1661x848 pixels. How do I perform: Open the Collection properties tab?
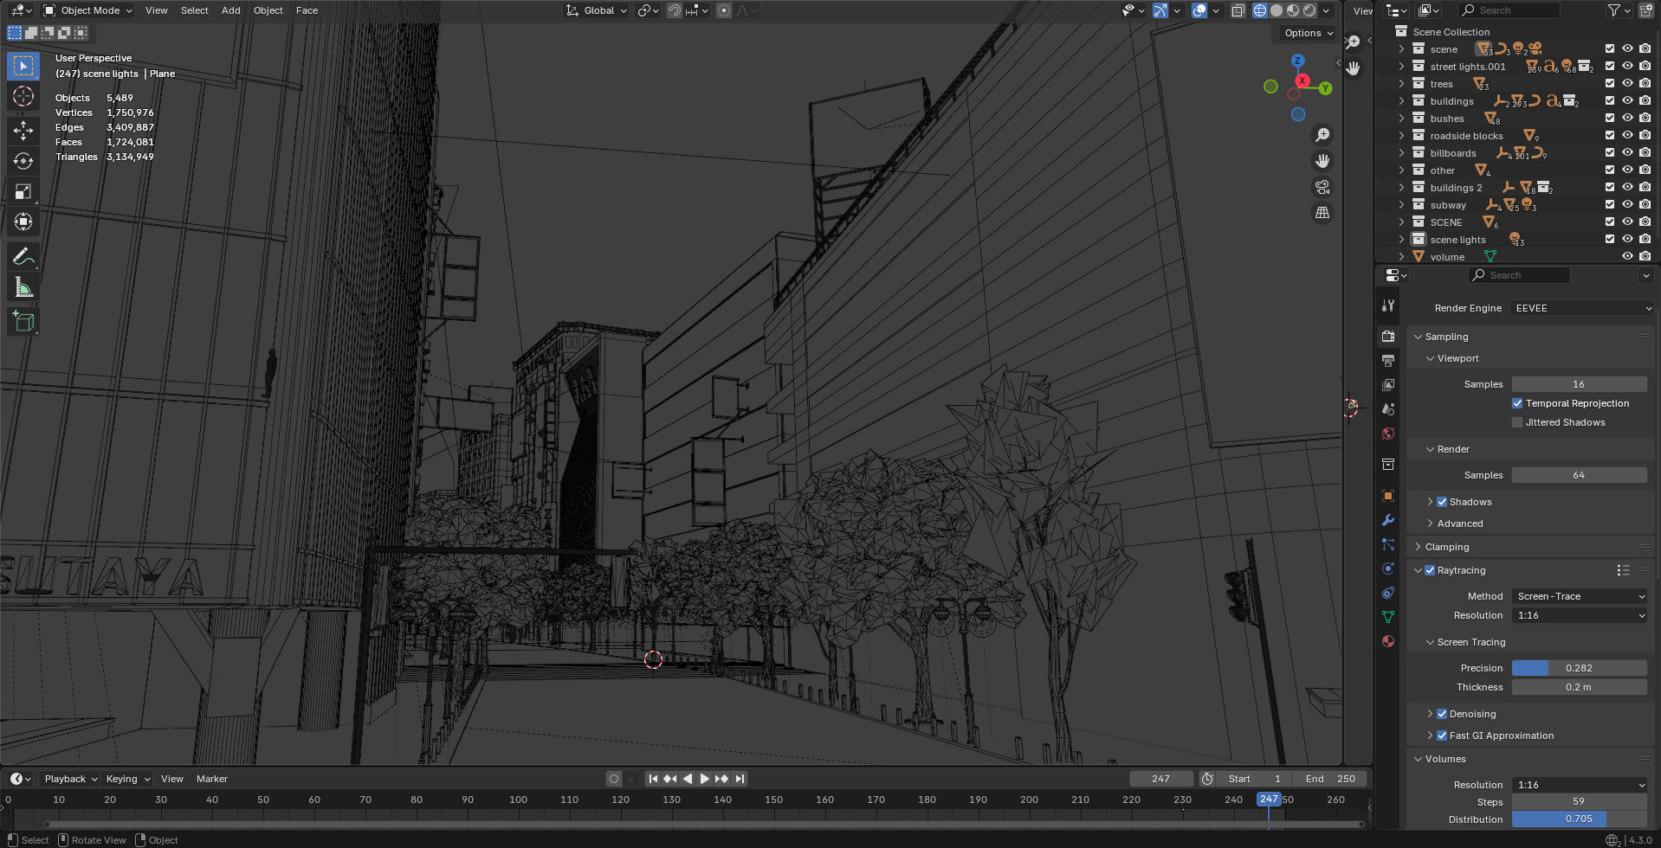click(x=1388, y=465)
